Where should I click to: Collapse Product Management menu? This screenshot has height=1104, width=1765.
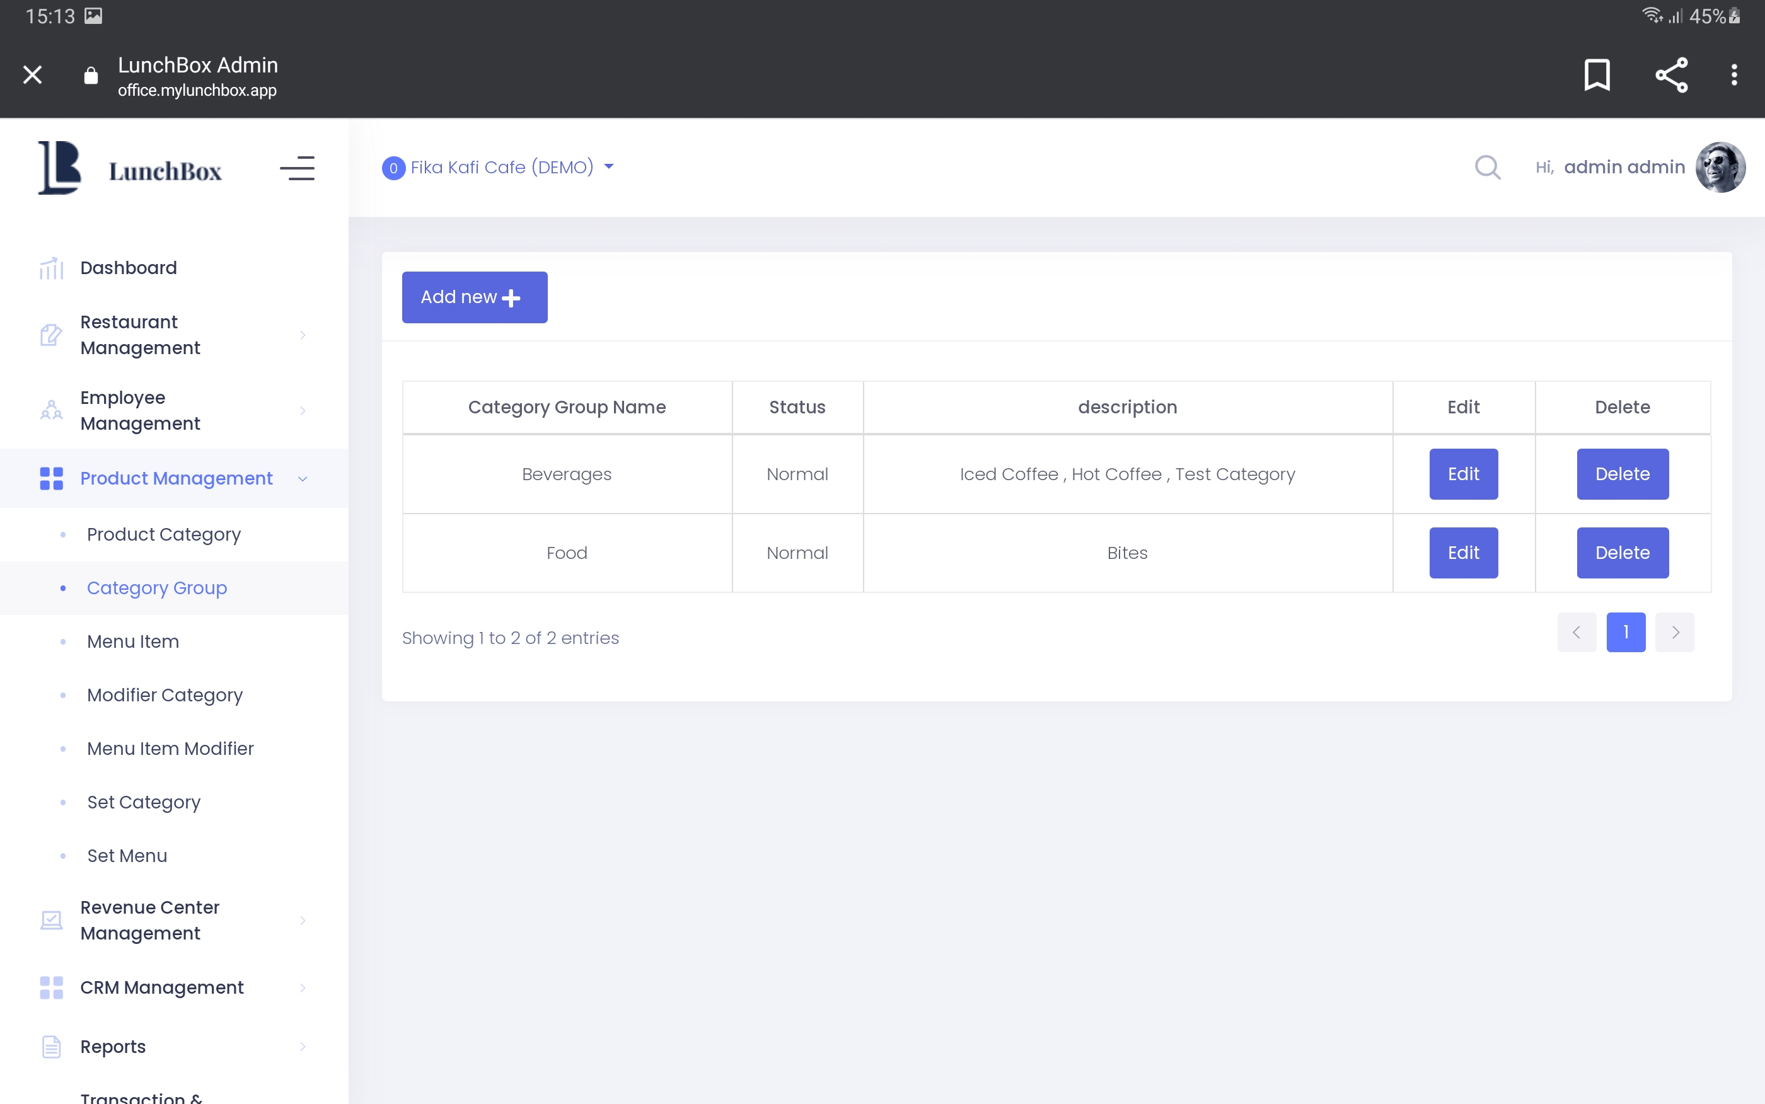click(x=175, y=478)
